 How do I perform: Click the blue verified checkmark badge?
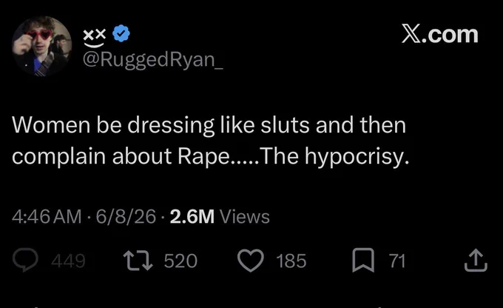tap(121, 33)
